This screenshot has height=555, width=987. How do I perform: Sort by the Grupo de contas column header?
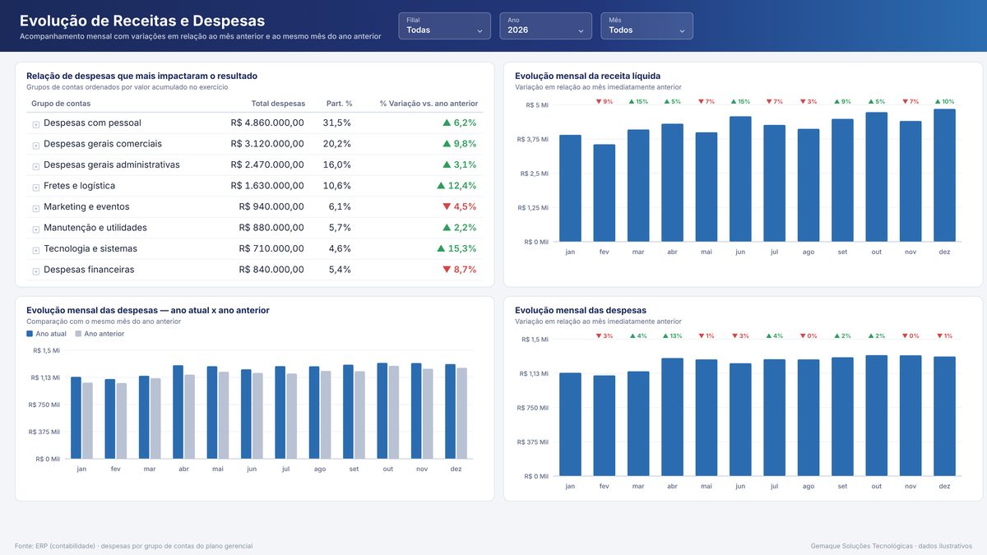coord(61,104)
